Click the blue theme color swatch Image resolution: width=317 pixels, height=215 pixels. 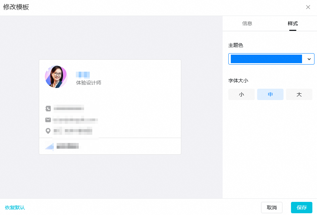[x=266, y=59]
